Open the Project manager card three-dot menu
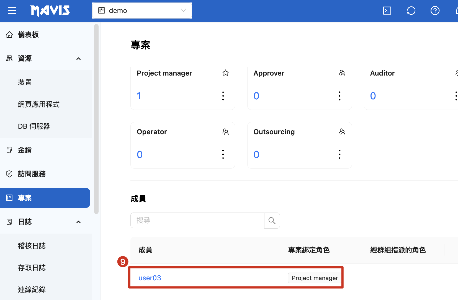458x300 pixels. tap(223, 96)
